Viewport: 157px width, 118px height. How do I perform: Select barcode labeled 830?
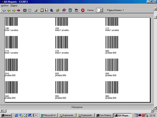tap(112, 65)
